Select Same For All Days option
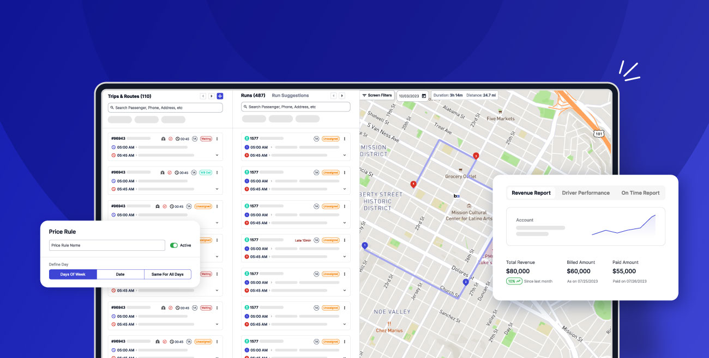 [167, 274]
